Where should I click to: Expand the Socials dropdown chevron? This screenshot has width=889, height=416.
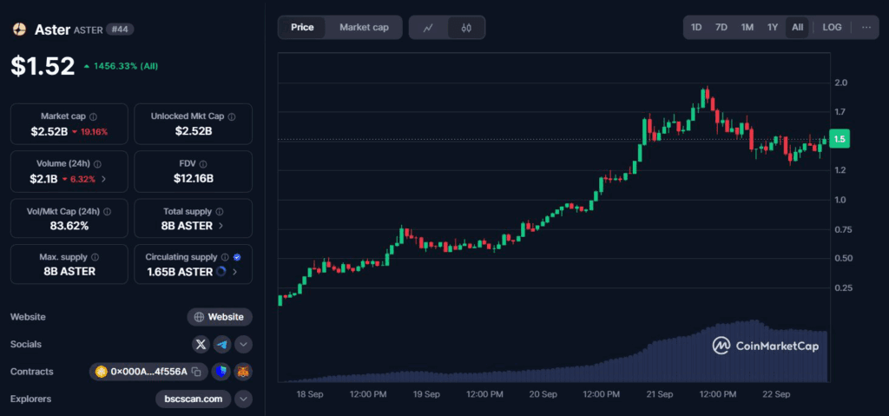[243, 345]
